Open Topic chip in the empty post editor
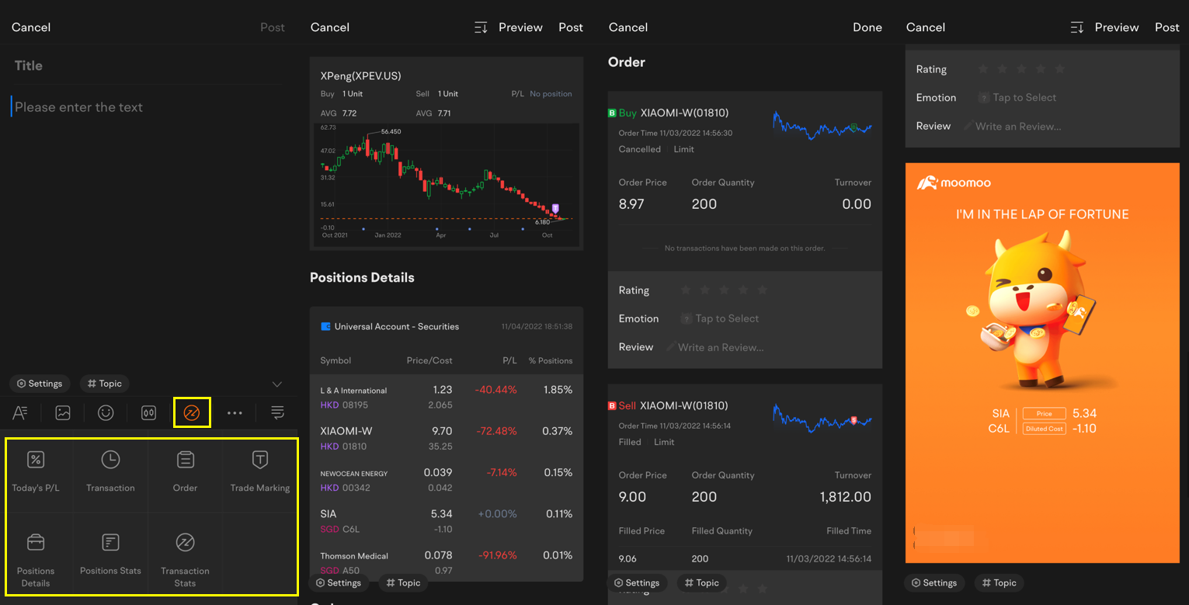This screenshot has height=605, width=1189. [x=105, y=384]
